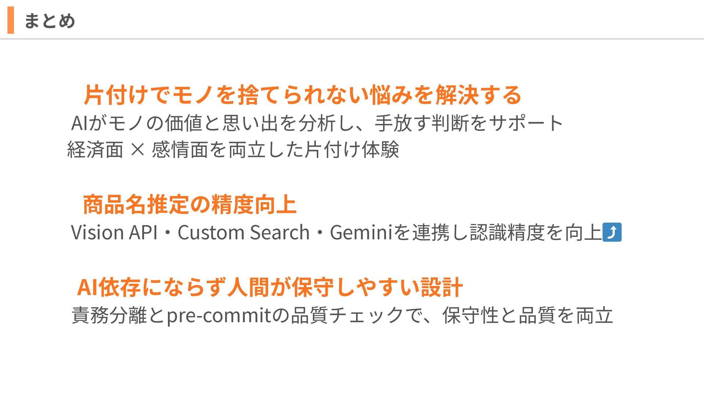Select heading 片付けでモノを捨てられない悩みを解決する
This screenshot has width=704, height=396.
pyautogui.click(x=302, y=95)
